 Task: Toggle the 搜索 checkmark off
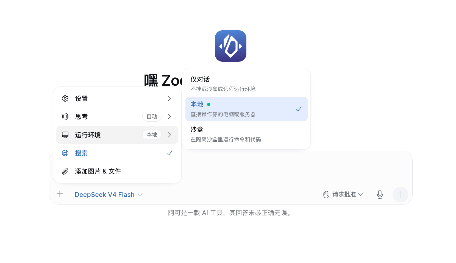point(169,153)
